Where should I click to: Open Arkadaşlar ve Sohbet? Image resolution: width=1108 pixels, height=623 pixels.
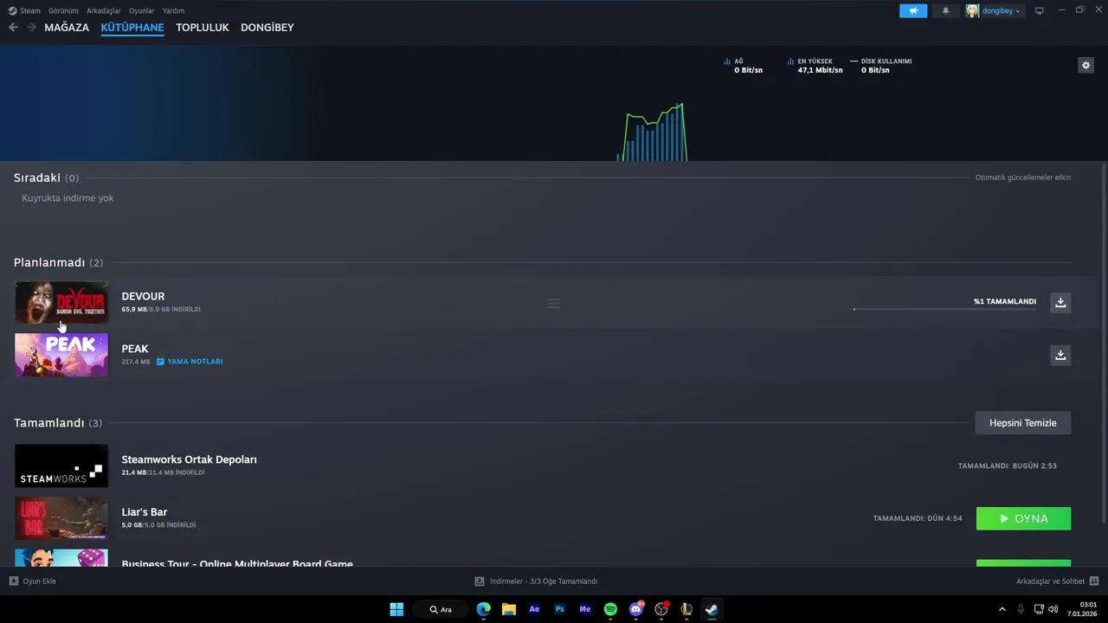point(1057,581)
